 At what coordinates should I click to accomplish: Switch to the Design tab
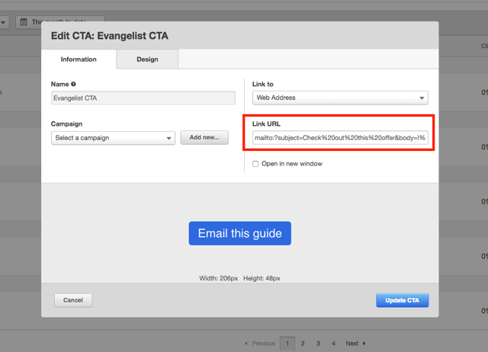tap(147, 59)
